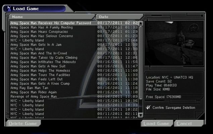The image size is (213, 134).
Task: Select save 'Army Space Man Has Serious Concerns'
Action: (74, 36)
